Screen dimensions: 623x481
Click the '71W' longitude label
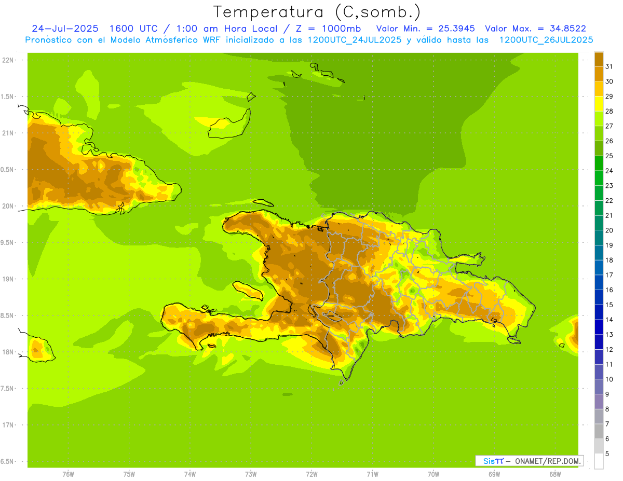tap(372, 474)
